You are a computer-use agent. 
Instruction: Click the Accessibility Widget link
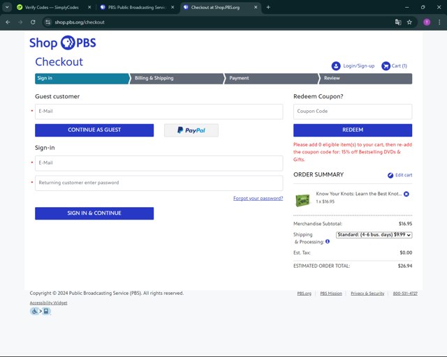tap(48, 303)
